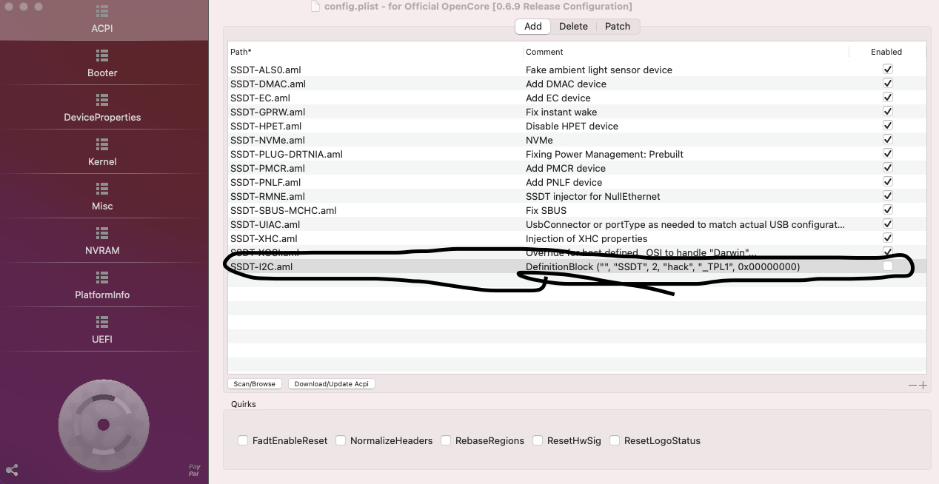Open the Misc section icon
This screenshot has height=484, width=939.
click(102, 189)
